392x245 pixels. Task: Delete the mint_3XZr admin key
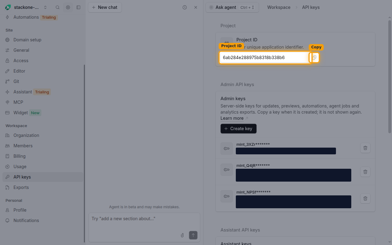365,148
